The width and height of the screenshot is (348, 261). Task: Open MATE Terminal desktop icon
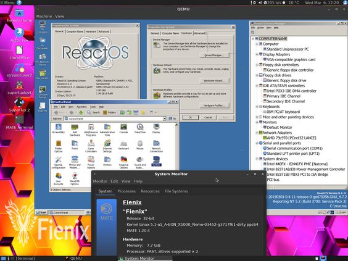pos(19,123)
